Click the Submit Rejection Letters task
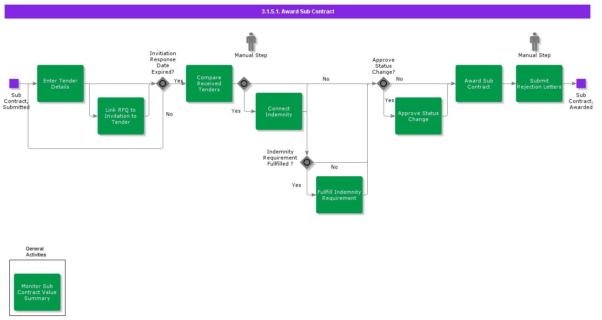This screenshot has width=602, height=320. (x=539, y=83)
